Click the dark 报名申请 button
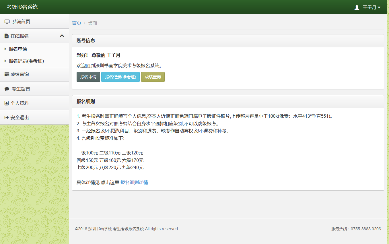Viewport: 389px width, 244px height. coord(88,77)
